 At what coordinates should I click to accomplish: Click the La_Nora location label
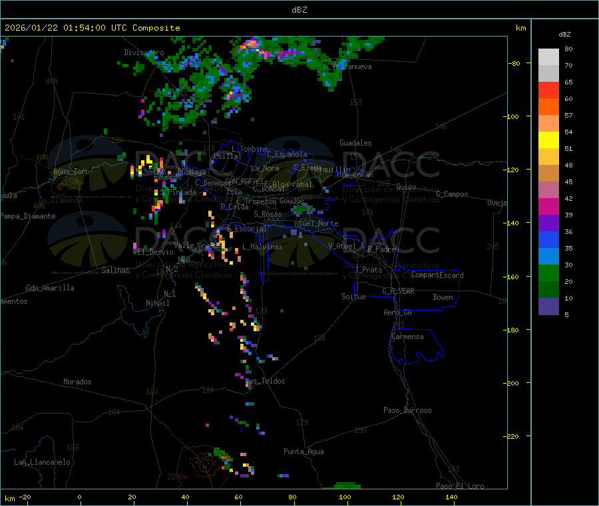coord(265,168)
